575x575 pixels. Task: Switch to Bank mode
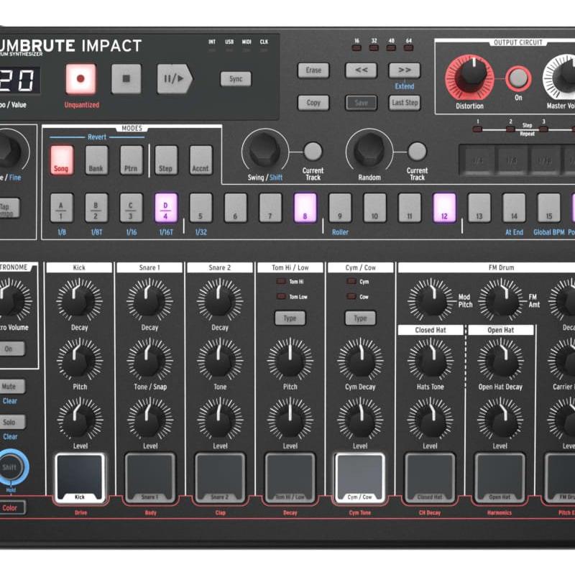[x=96, y=160]
